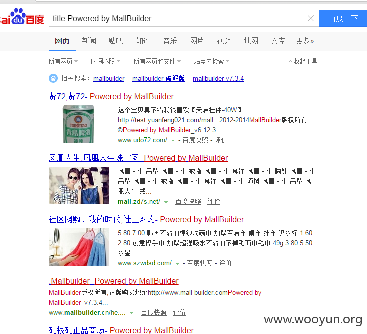Open the dropdown arrow after www.mallbuilder.cn
The width and height of the screenshot is (367, 334).
(132, 313)
